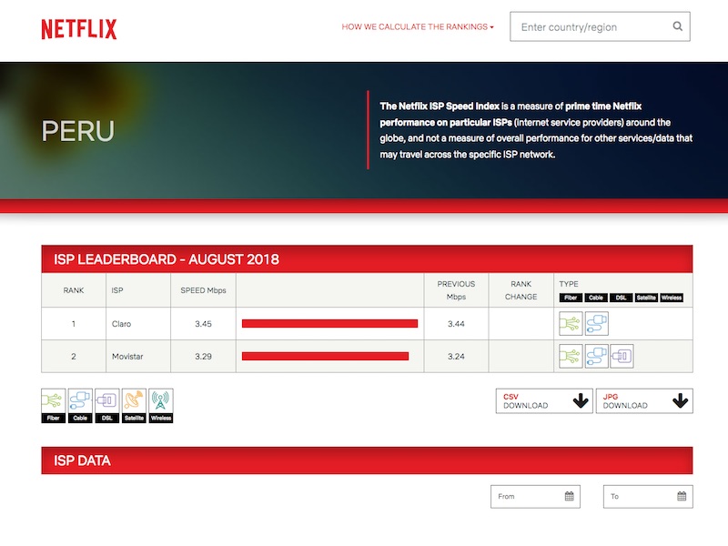Click the ISP column header
The width and height of the screenshot is (728, 546).
117,290
